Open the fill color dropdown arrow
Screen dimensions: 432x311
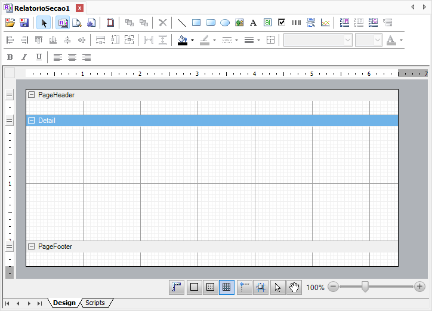tap(192, 41)
